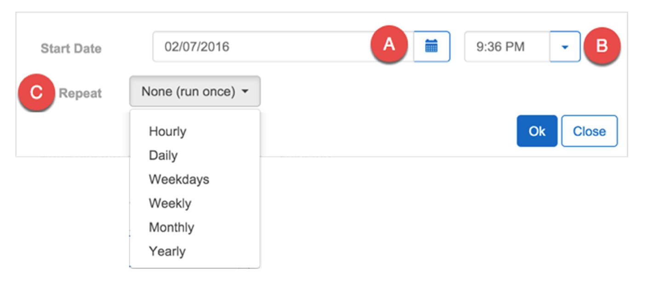Open the calendar date picker icon
The image size is (664, 290).
point(431,46)
